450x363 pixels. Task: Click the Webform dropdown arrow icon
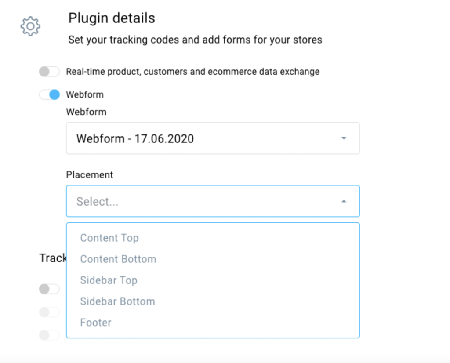point(344,138)
